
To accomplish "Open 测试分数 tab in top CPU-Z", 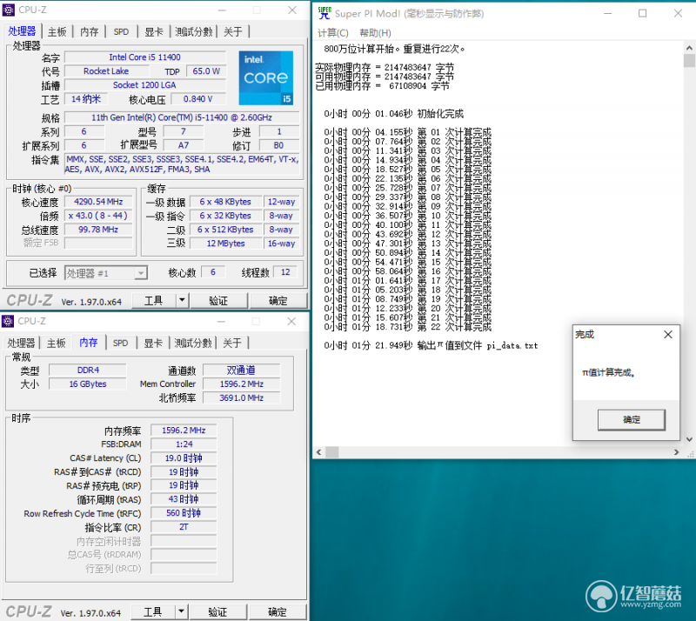I will [x=193, y=32].
